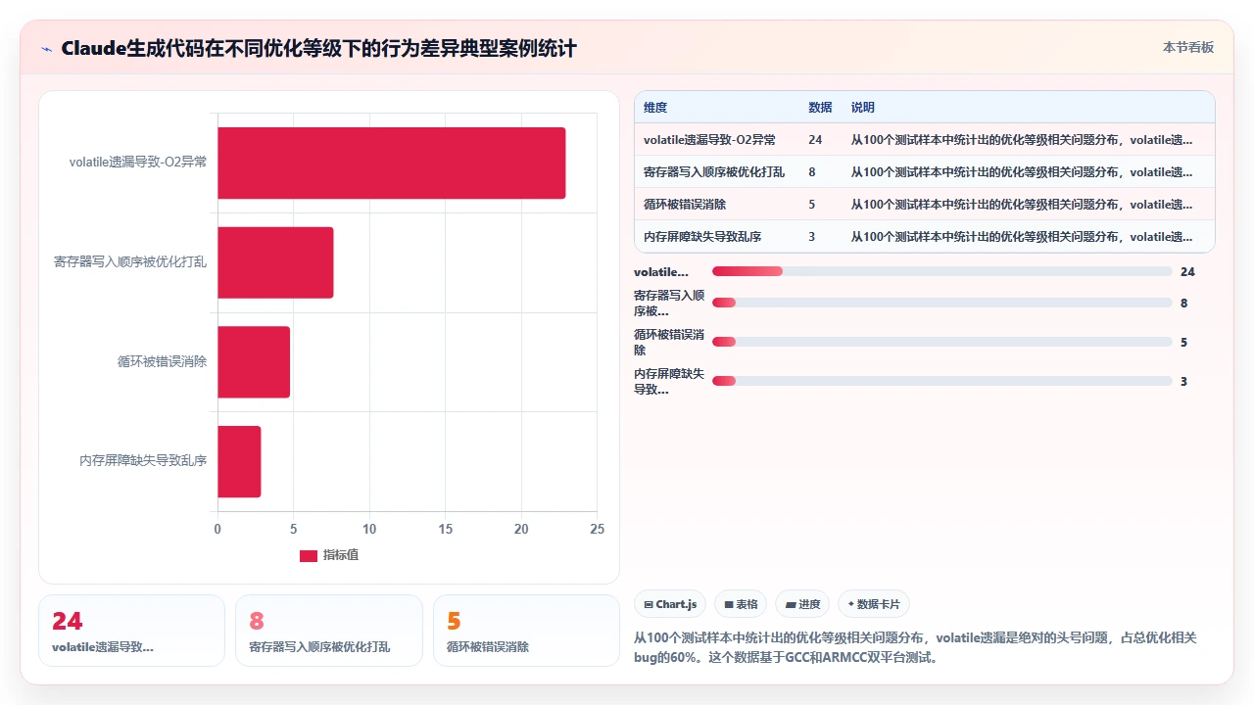
Task: Select the 表格 tag chip
Action: coord(739,604)
